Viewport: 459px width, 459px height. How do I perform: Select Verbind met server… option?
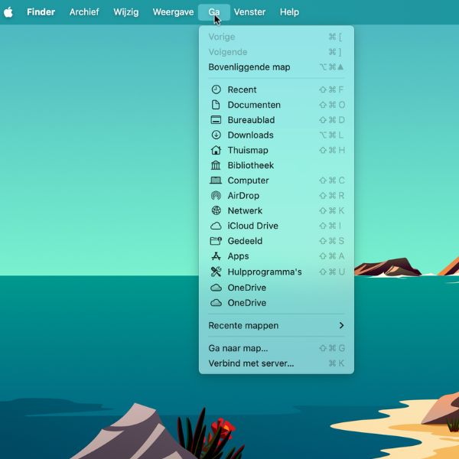click(x=251, y=363)
